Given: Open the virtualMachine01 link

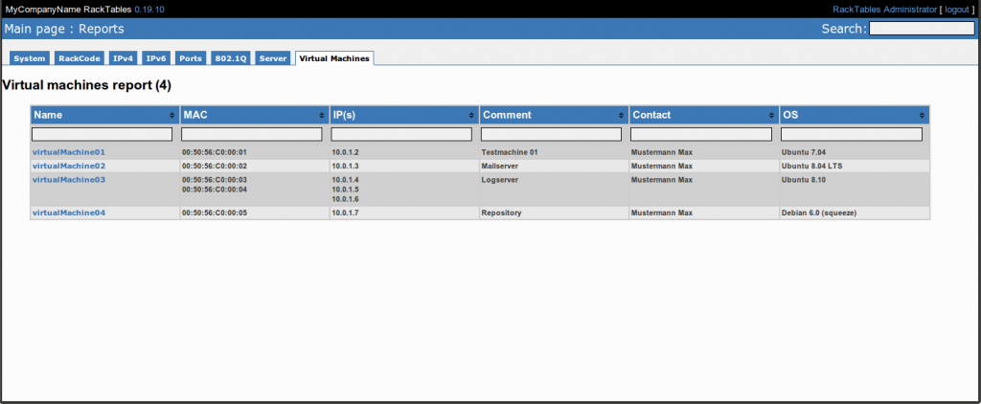Looking at the screenshot, I should 69,152.
